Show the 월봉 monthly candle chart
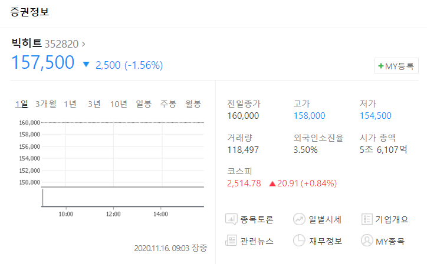 click(x=193, y=103)
